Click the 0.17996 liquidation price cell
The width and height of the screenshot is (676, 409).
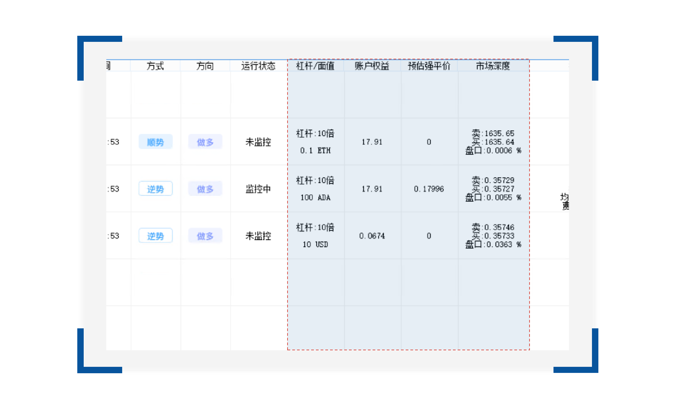point(429,189)
